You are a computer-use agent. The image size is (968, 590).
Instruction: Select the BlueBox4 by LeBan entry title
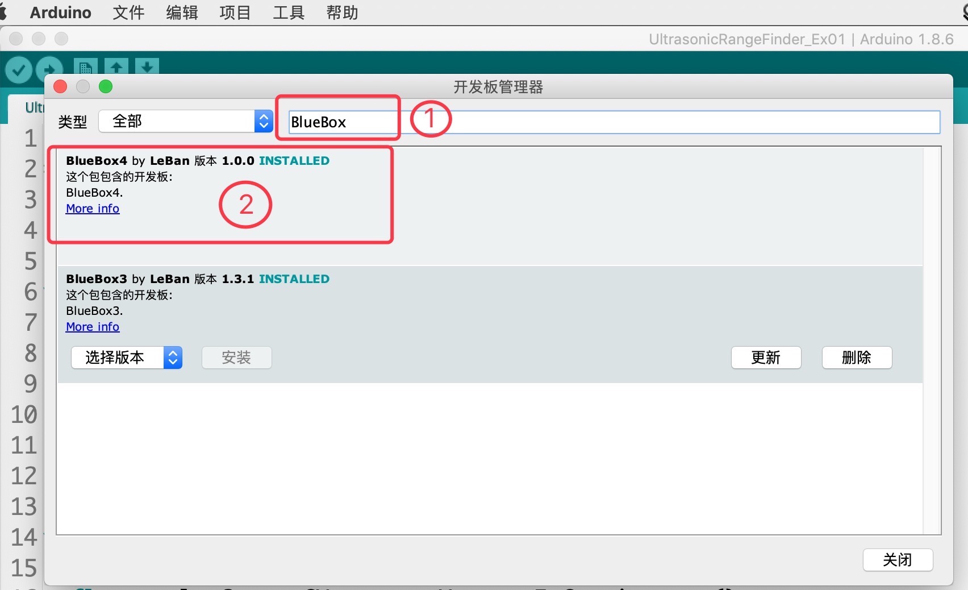128,161
